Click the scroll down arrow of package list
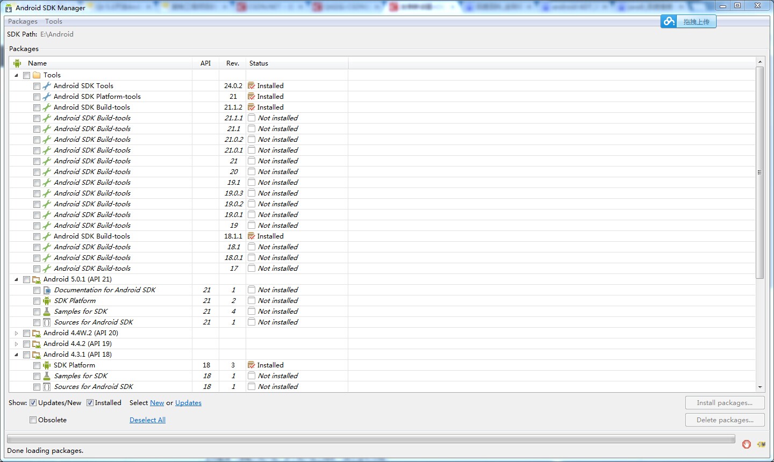The width and height of the screenshot is (774, 462). click(x=760, y=387)
